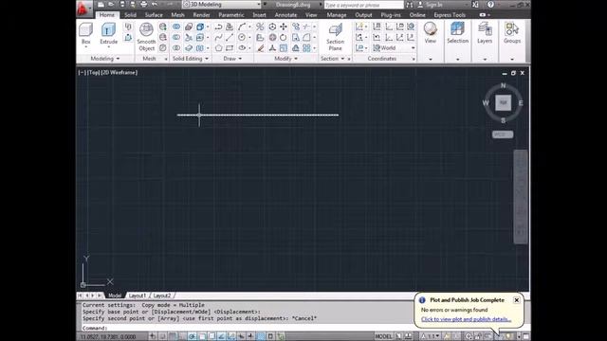Click the plot and publish details link
Viewport: 607px width, 341px height.
tap(466, 319)
